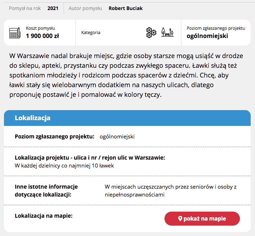Click the gears category icon
This screenshot has width=255, height=236.
tap(151, 32)
